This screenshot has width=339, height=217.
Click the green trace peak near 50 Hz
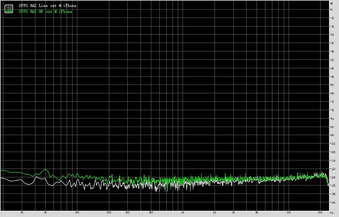coord(45,169)
